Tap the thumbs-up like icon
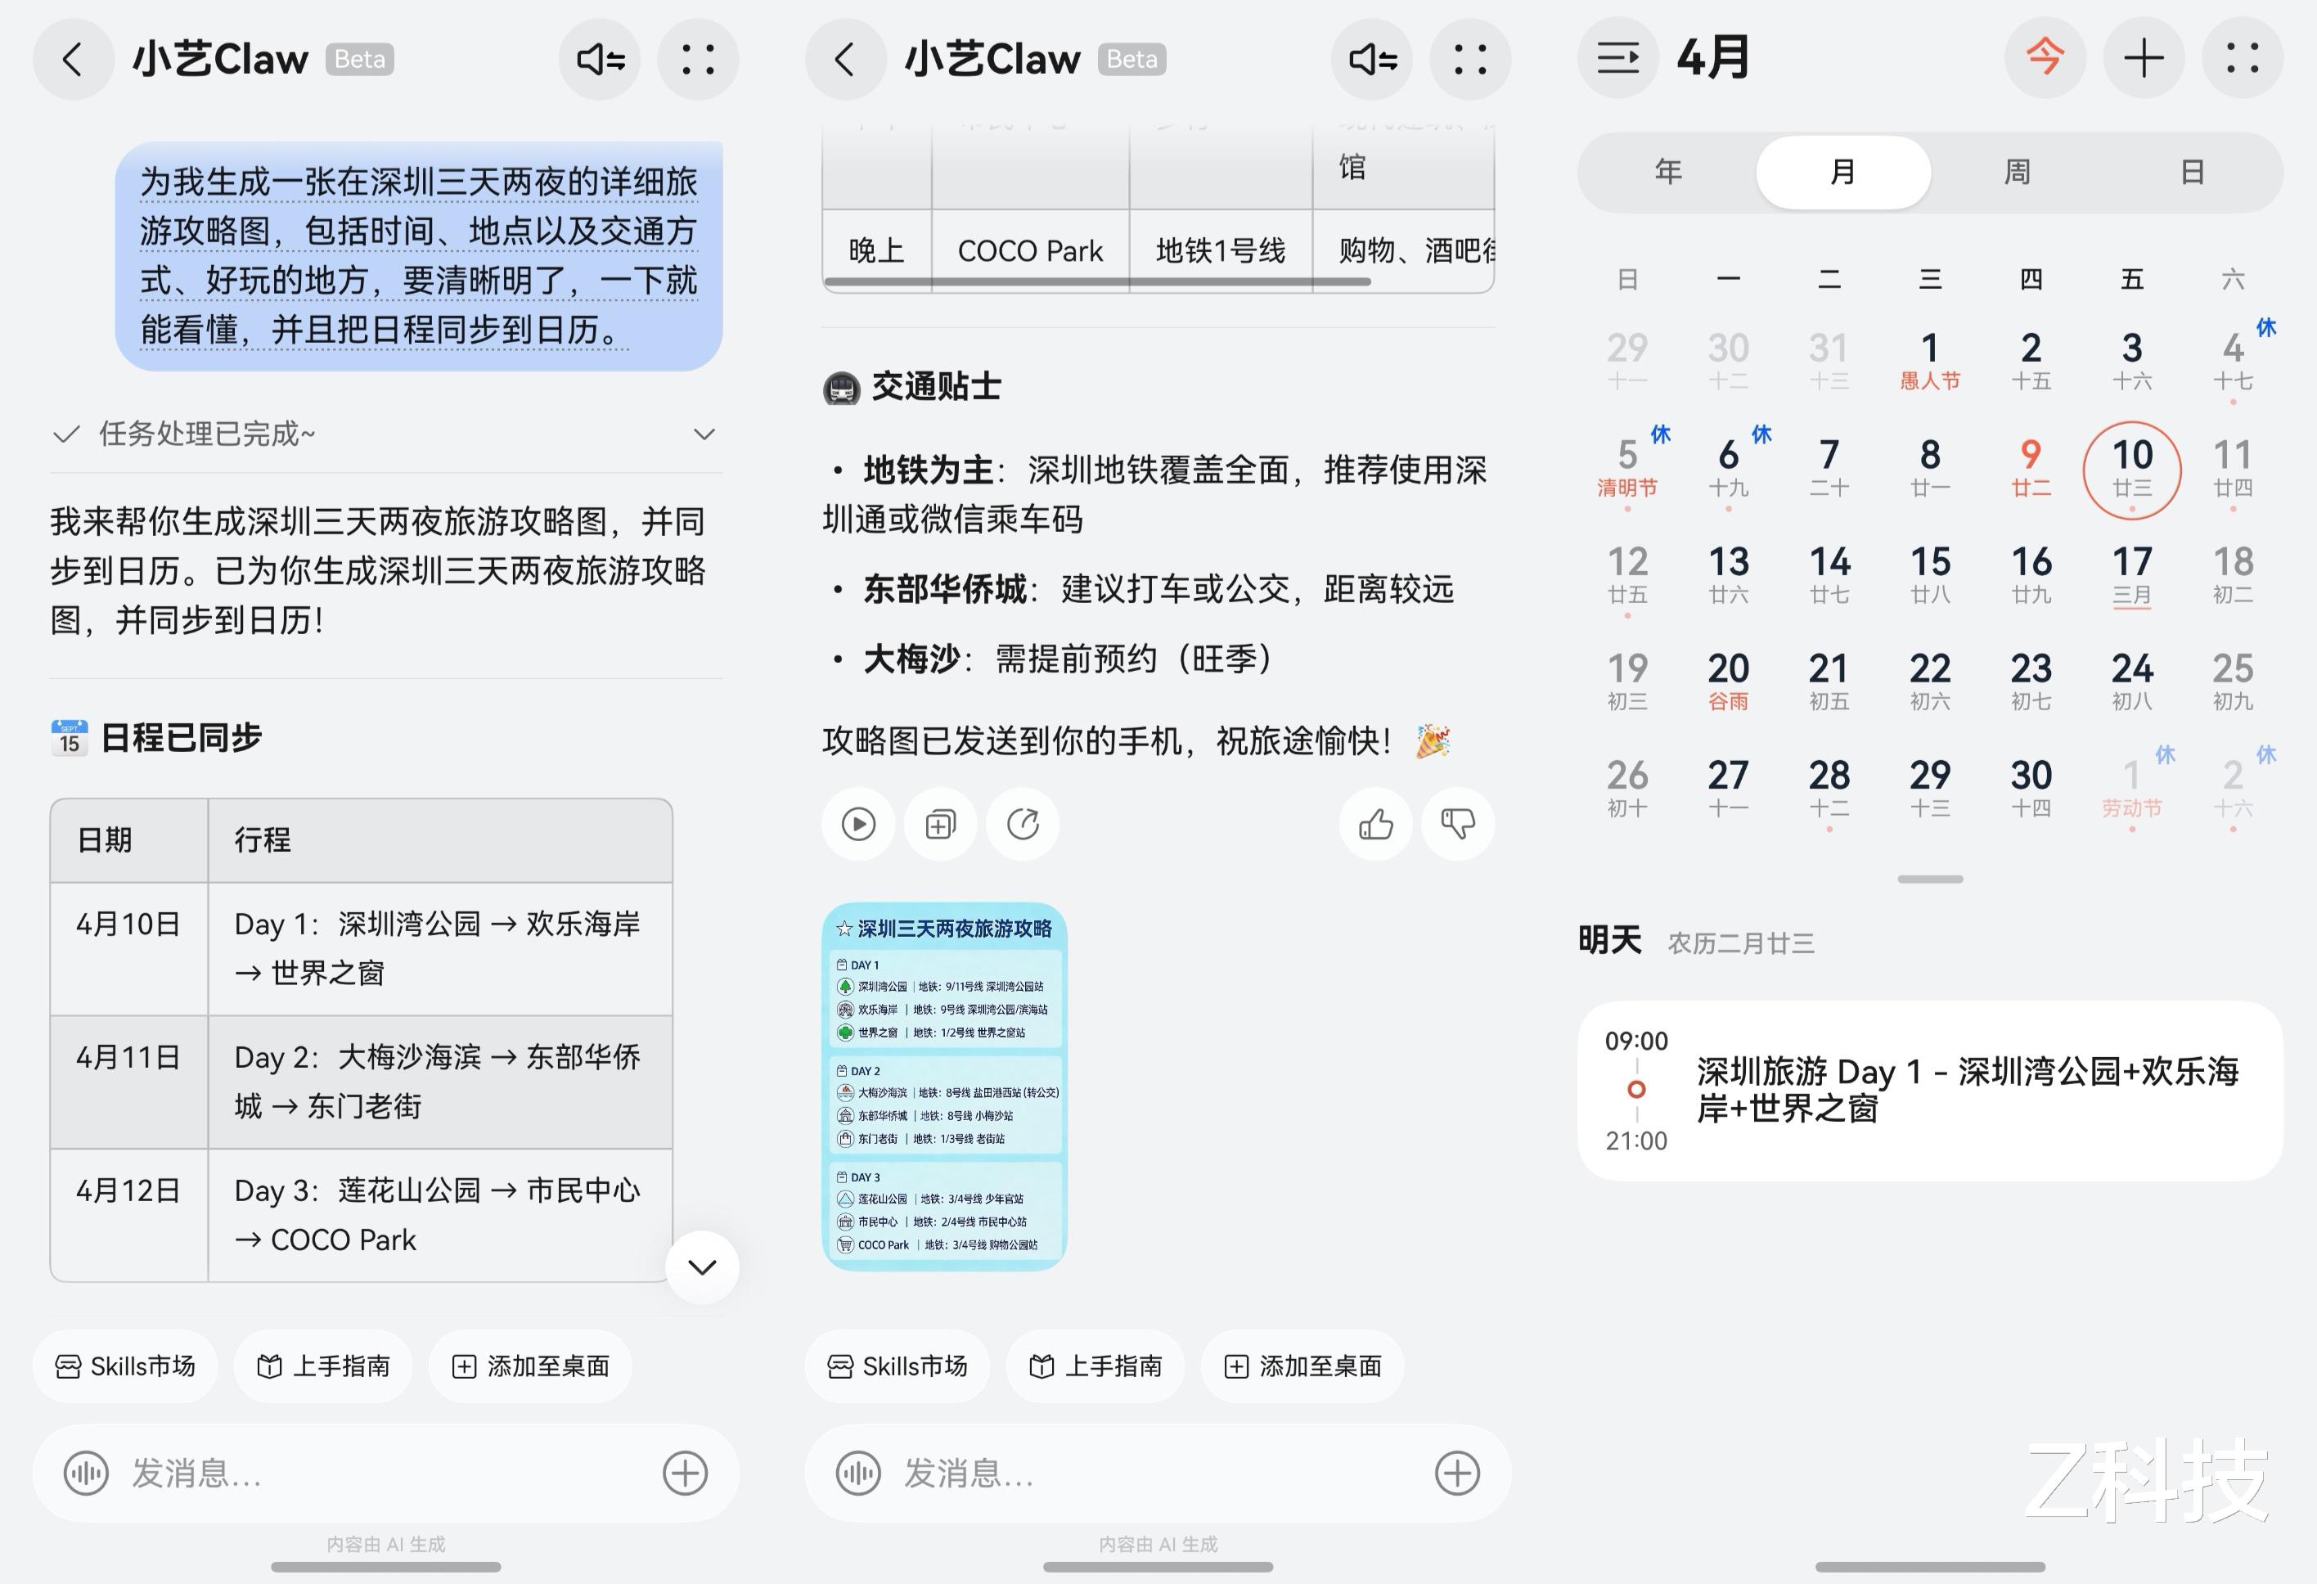Image resolution: width=2317 pixels, height=1584 pixels. 1376,823
